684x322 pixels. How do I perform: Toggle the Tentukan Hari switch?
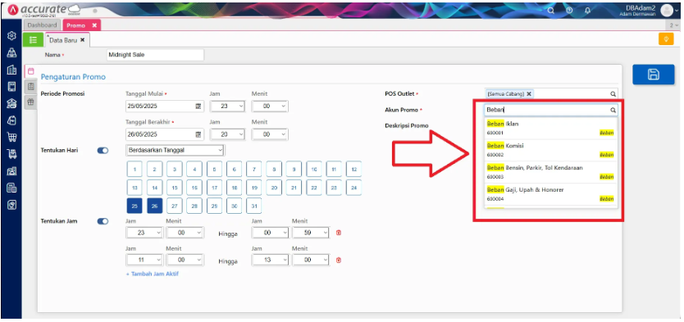pyautogui.click(x=103, y=151)
